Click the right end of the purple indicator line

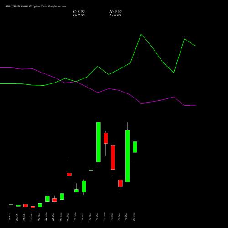(x=195, y=105)
